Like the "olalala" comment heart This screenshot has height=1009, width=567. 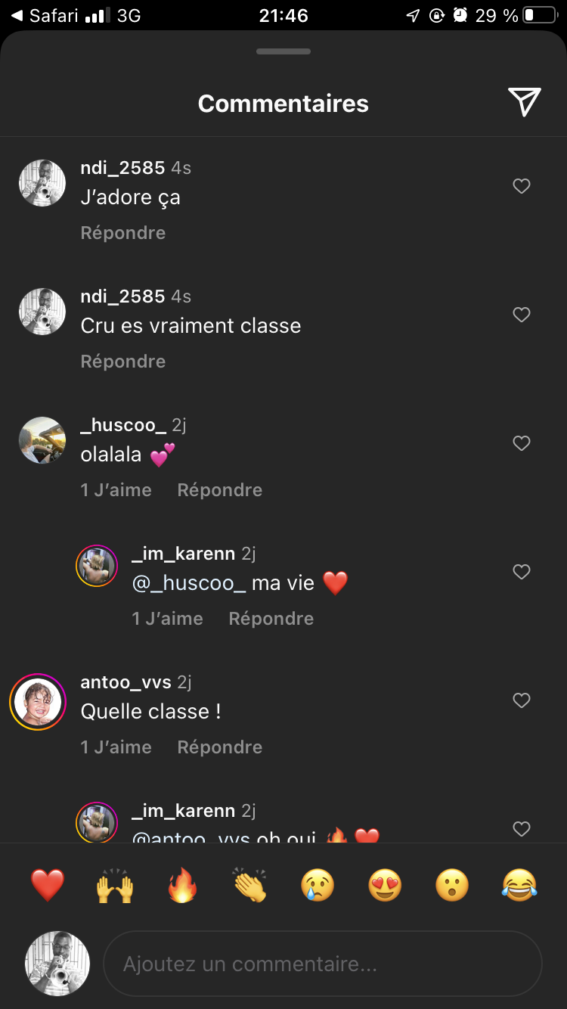click(x=522, y=443)
